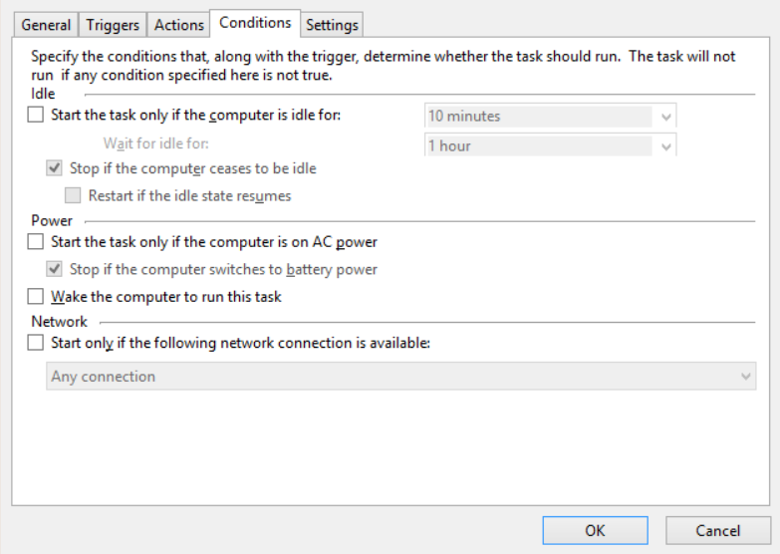Click the chevron of Any connection box
780x554 pixels.
point(746,377)
